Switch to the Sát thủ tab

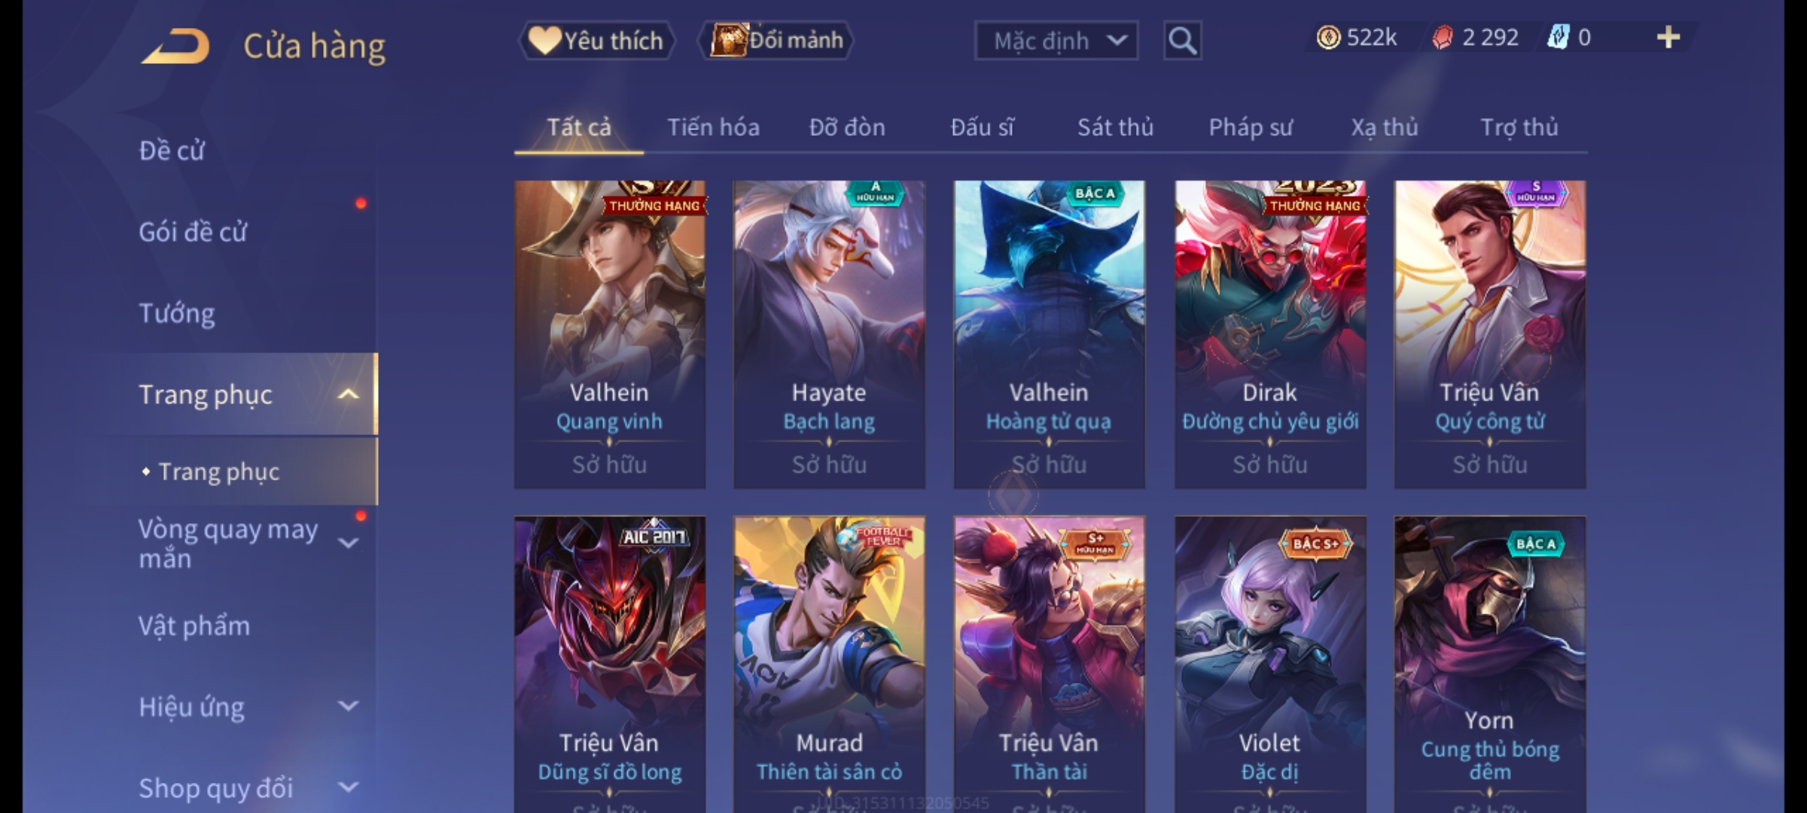coord(1115,127)
